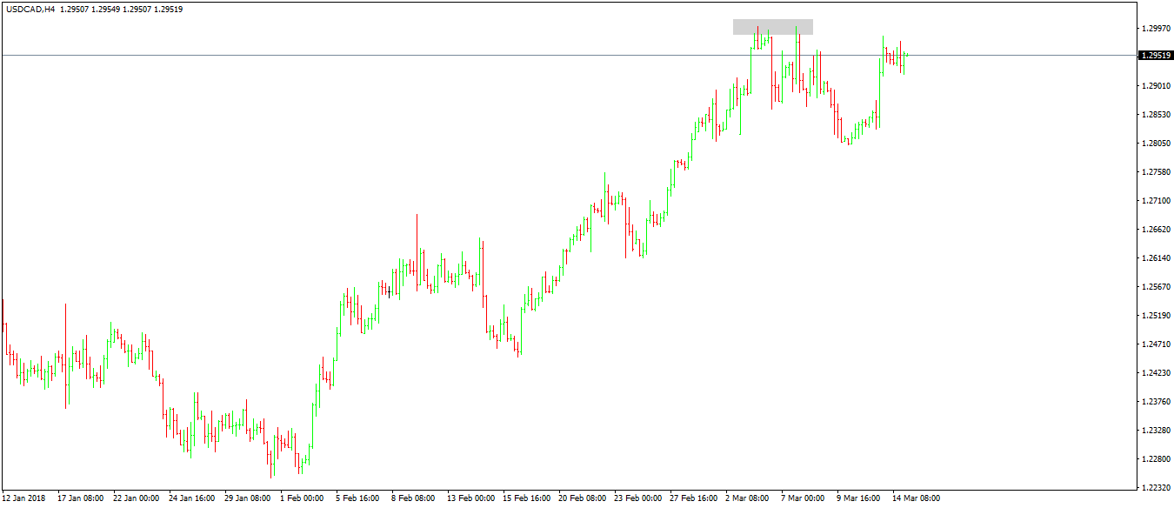Click the 1.22320 price axis label
The height and width of the screenshot is (508, 1174).
click(1156, 487)
